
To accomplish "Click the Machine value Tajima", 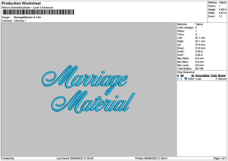I will click(x=199, y=24).
